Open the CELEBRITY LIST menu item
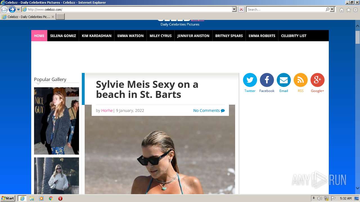This screenshot has width=360, height=202. [x=294, y=36]
